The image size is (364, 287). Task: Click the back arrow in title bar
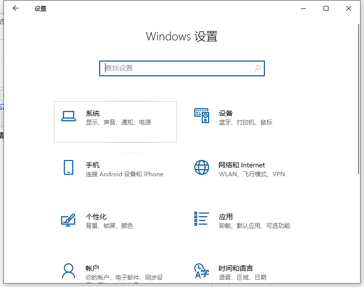point(16,8)
